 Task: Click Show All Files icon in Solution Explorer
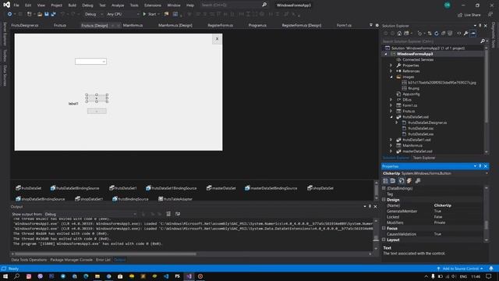tap(450, 34)
